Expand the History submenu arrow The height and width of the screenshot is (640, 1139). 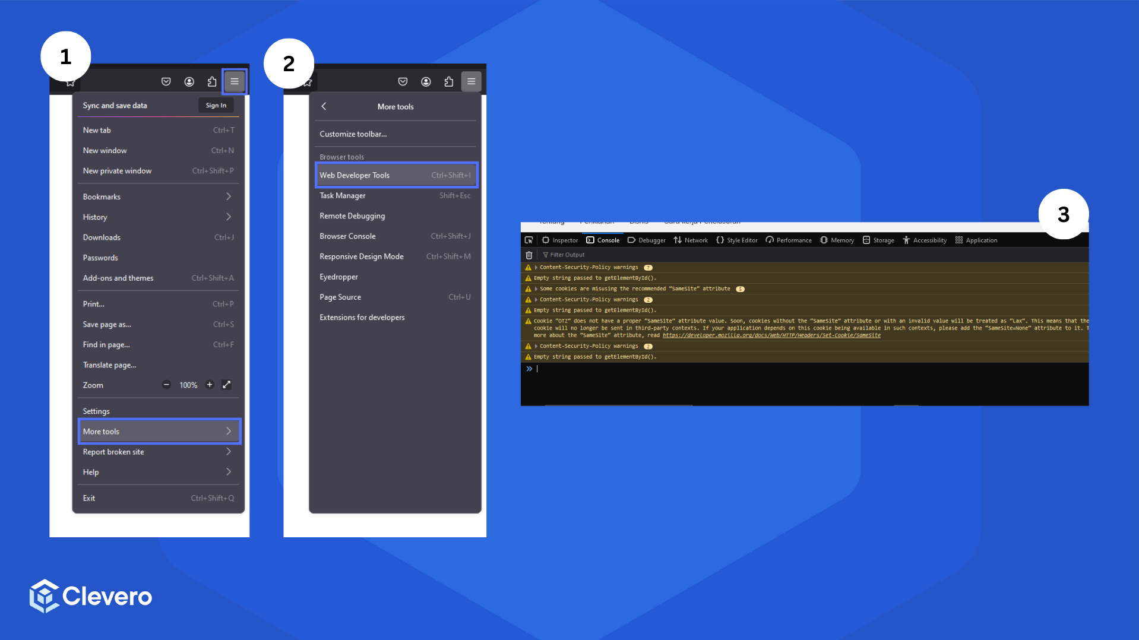point(229,217)
